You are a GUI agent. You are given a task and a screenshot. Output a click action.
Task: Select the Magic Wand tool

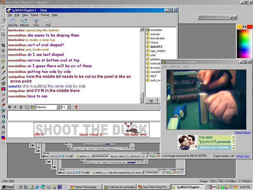(3, 67)
